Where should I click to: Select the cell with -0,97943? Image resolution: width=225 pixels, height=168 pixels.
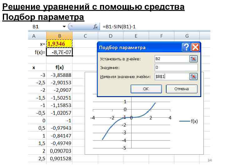click(59, 128)
